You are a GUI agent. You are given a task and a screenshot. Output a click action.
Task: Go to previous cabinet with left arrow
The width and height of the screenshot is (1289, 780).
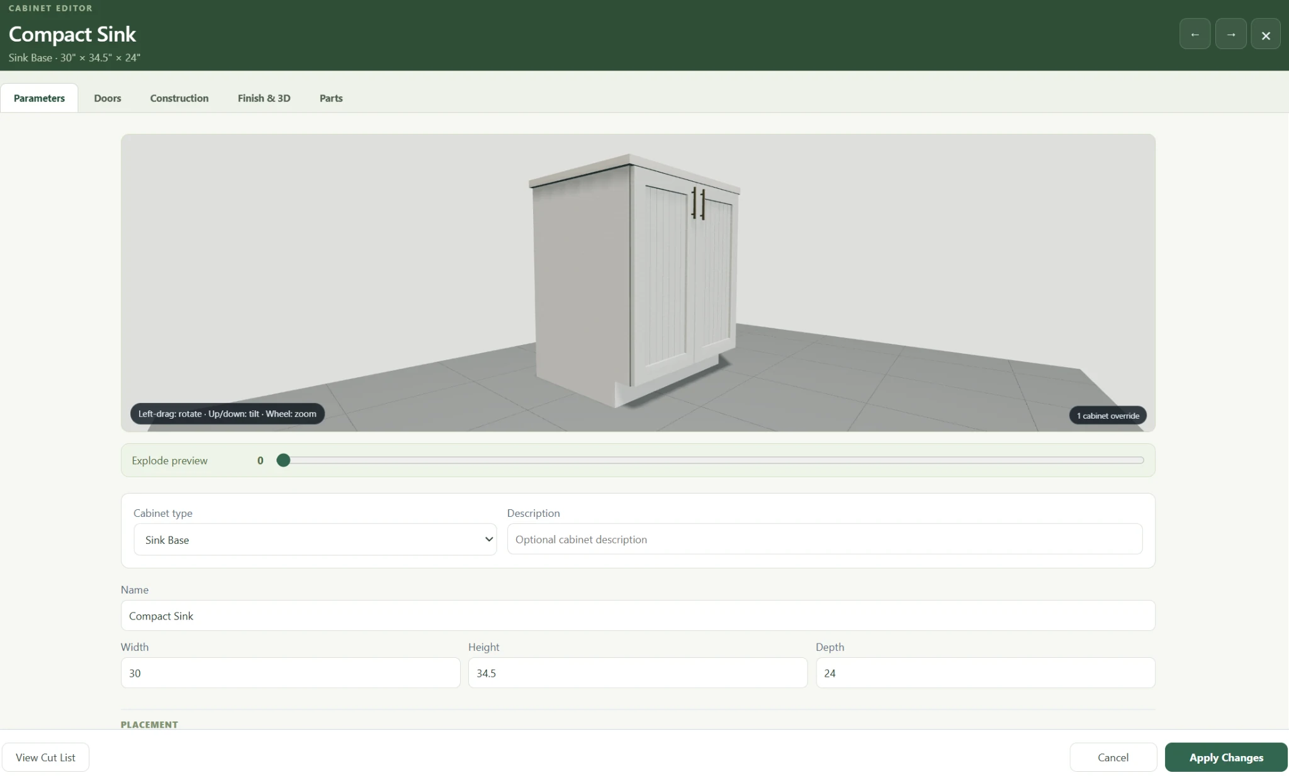pyautogui.click(x=1195, y=35)
